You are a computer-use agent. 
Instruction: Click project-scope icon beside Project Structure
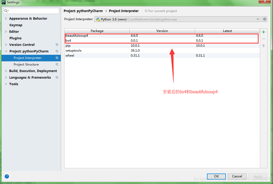point(57,64)
